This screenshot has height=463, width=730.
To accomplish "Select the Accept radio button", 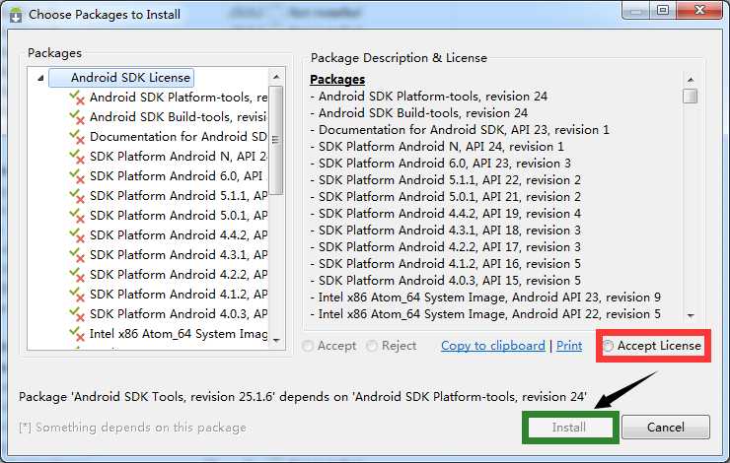I will coord(307,346).
